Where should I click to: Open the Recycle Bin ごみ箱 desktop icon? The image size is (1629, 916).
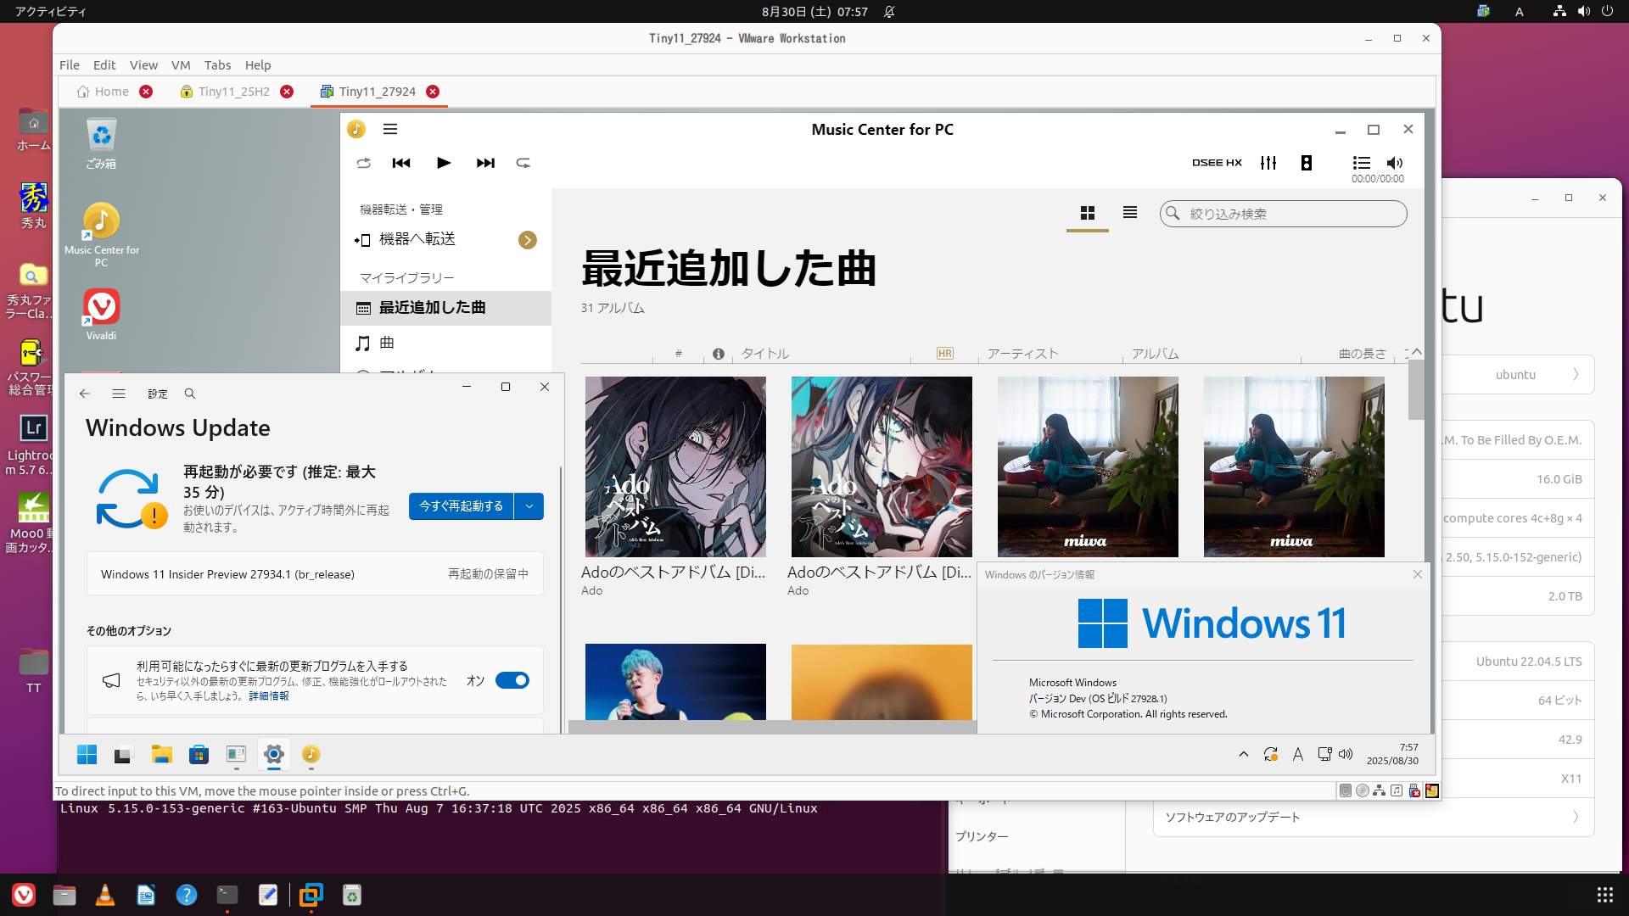[x=101, y=144]
